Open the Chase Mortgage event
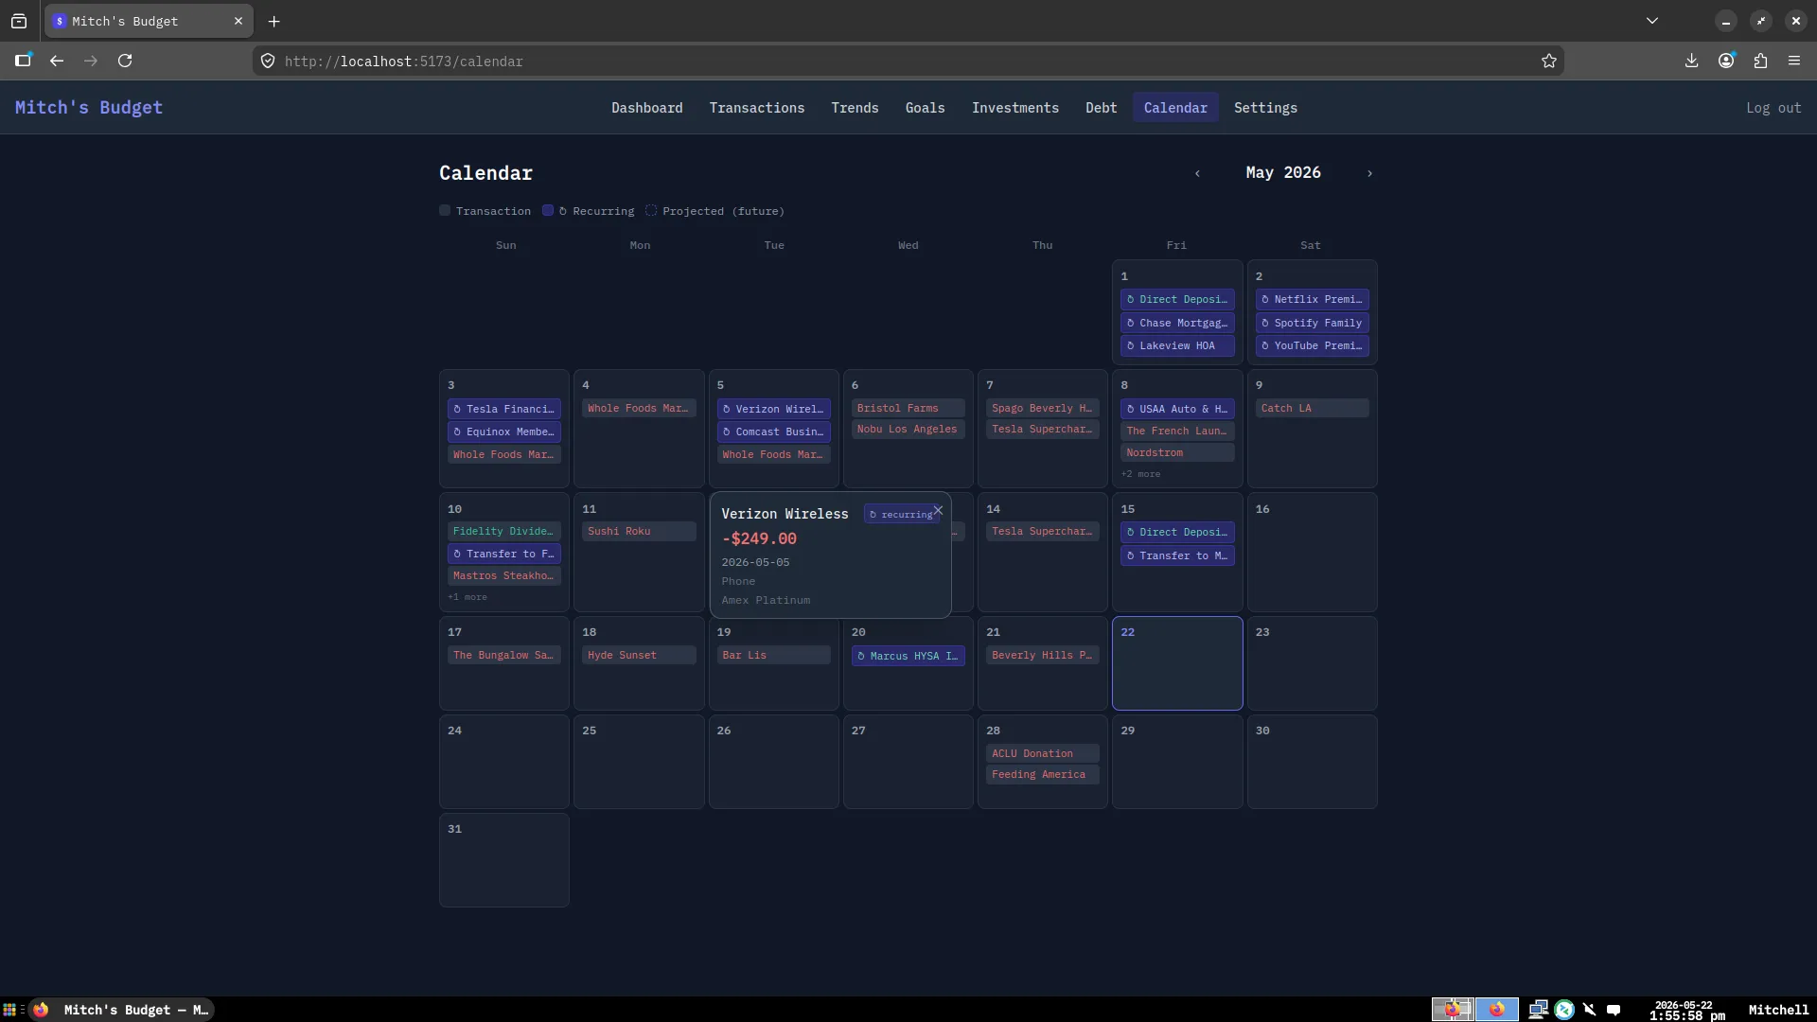 [1177, 323]
